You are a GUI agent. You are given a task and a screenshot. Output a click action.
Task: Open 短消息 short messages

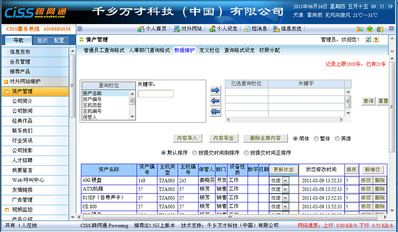tap(255, 28)
